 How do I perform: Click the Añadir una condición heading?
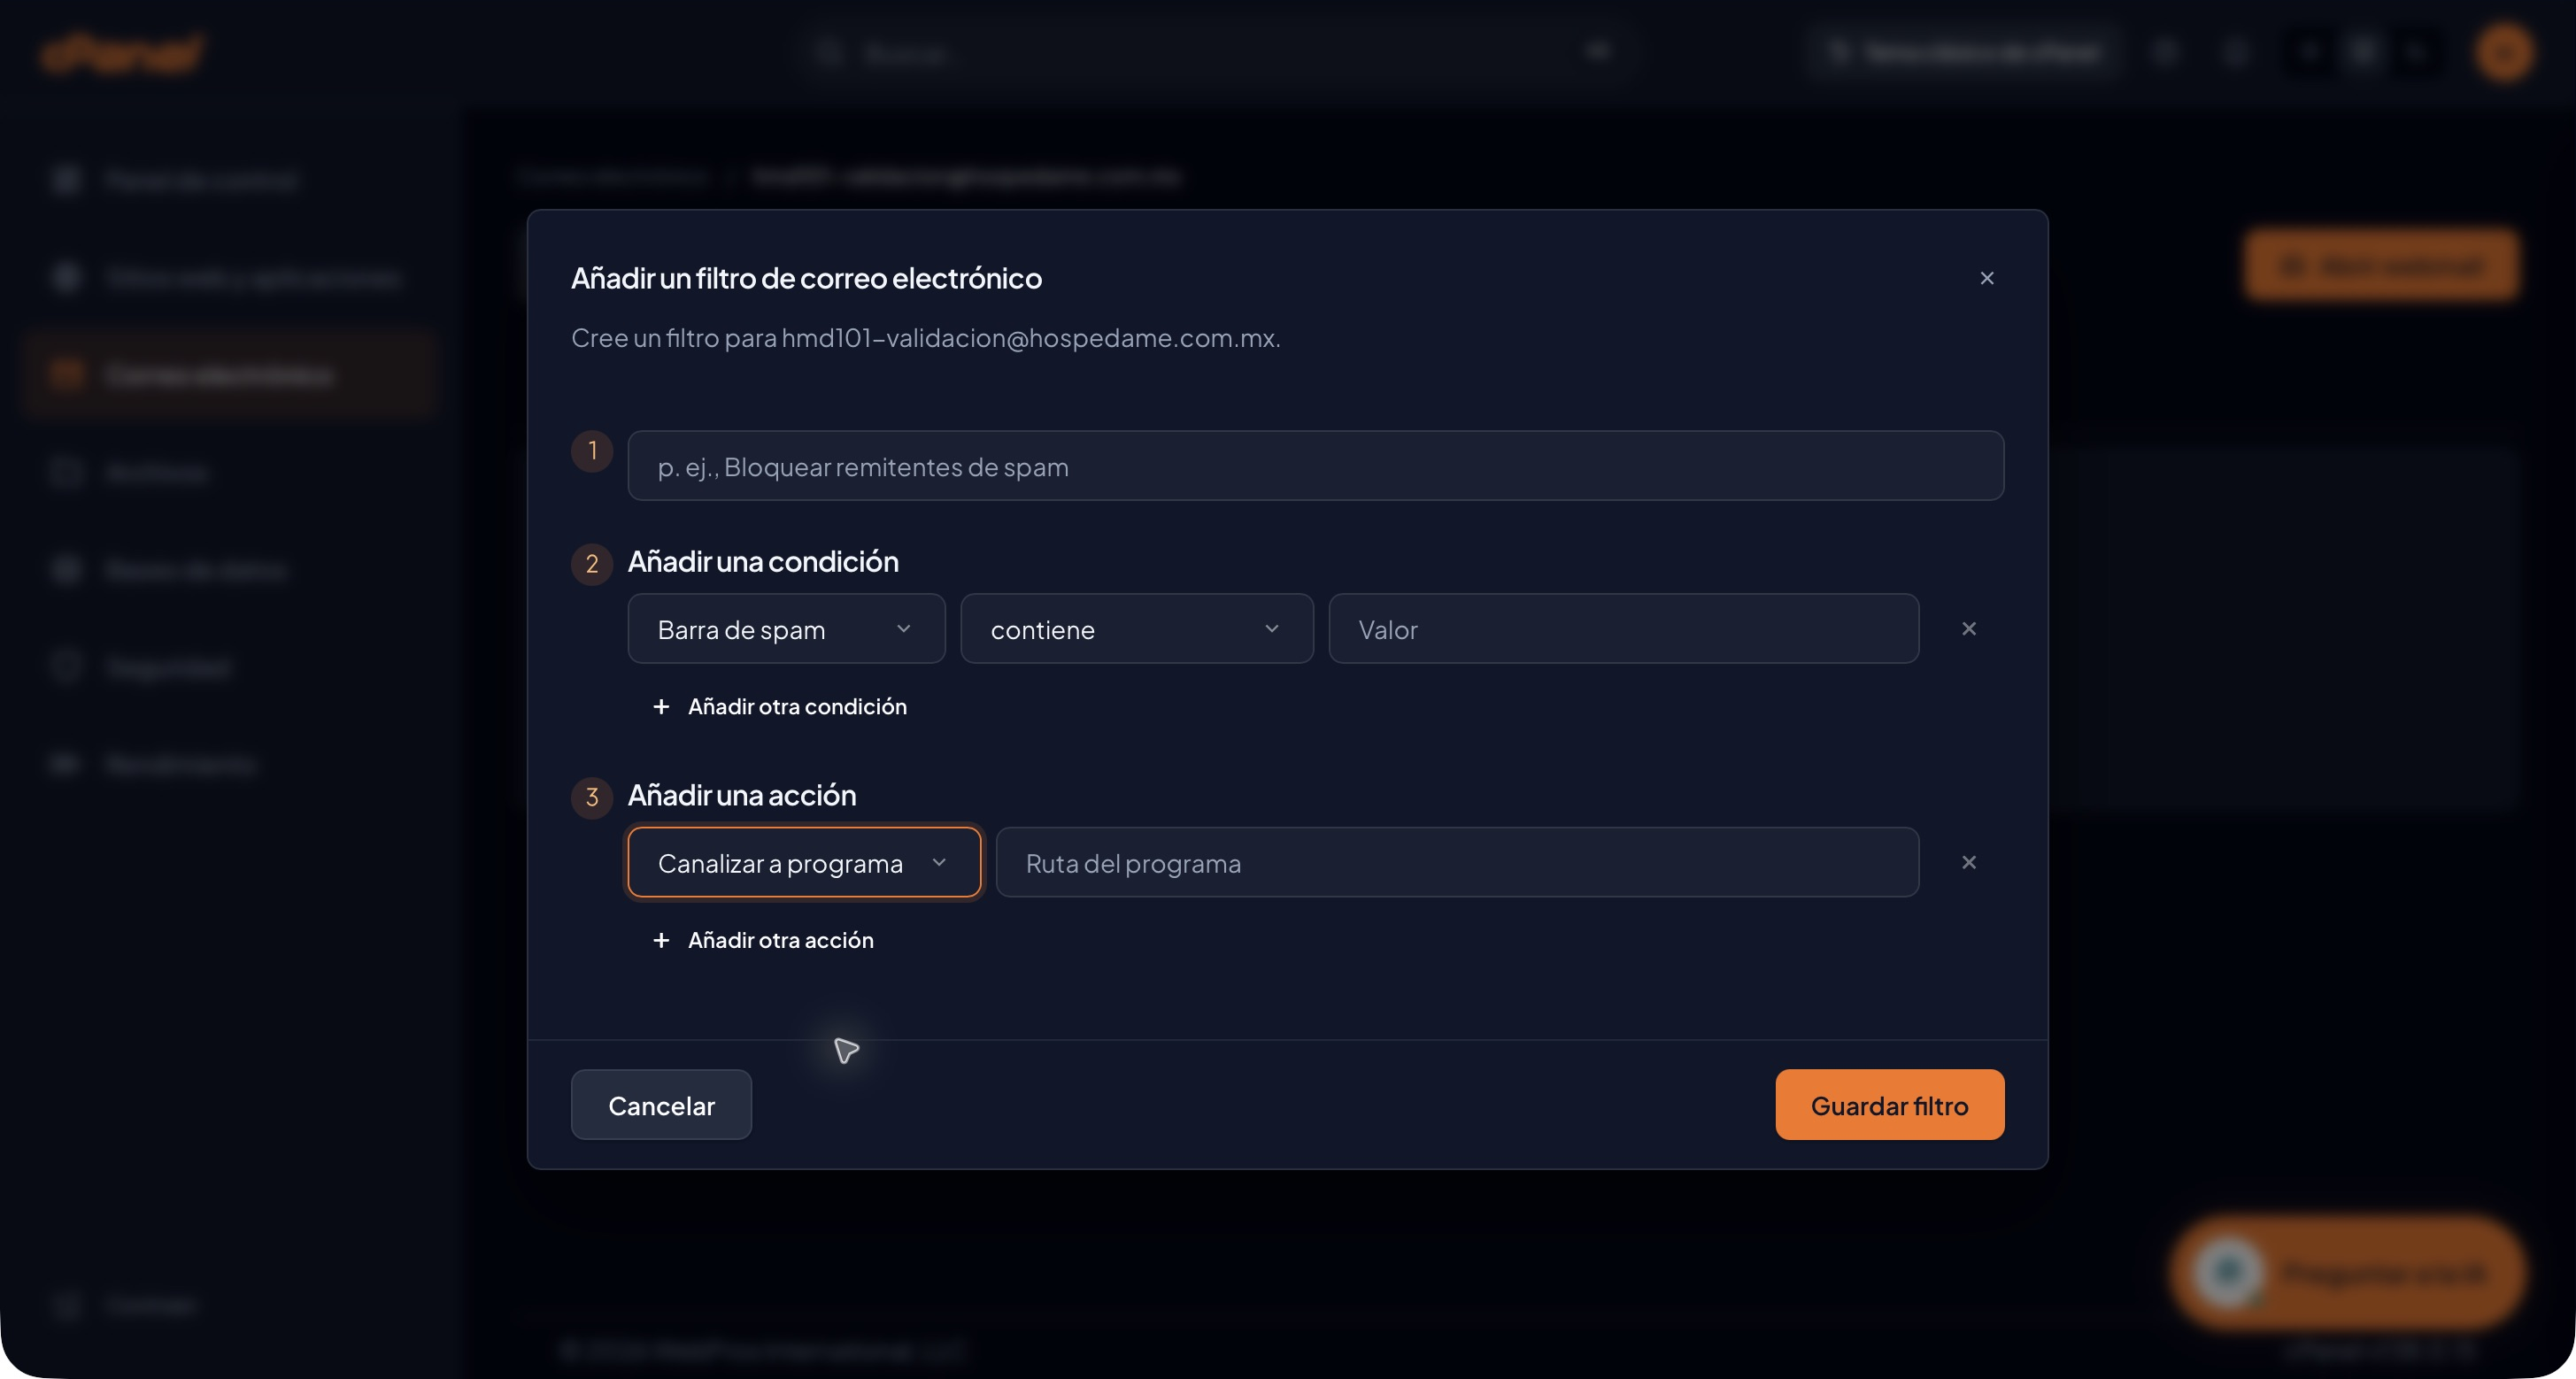(x=763, y=562)
